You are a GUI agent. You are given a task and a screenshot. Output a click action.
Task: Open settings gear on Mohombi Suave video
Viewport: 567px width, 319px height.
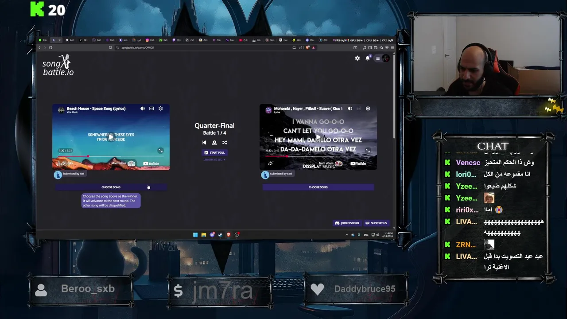click(x=368, y=109)
